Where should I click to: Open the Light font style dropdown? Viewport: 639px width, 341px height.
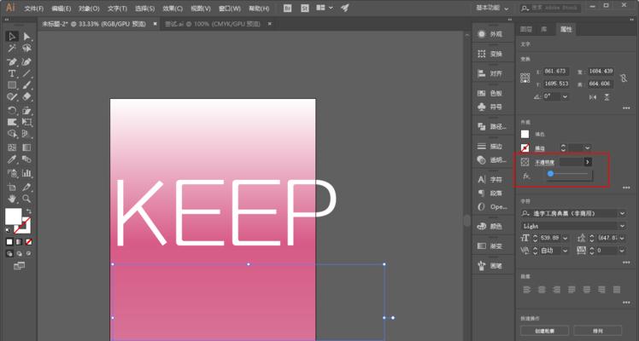coord(622,226)
